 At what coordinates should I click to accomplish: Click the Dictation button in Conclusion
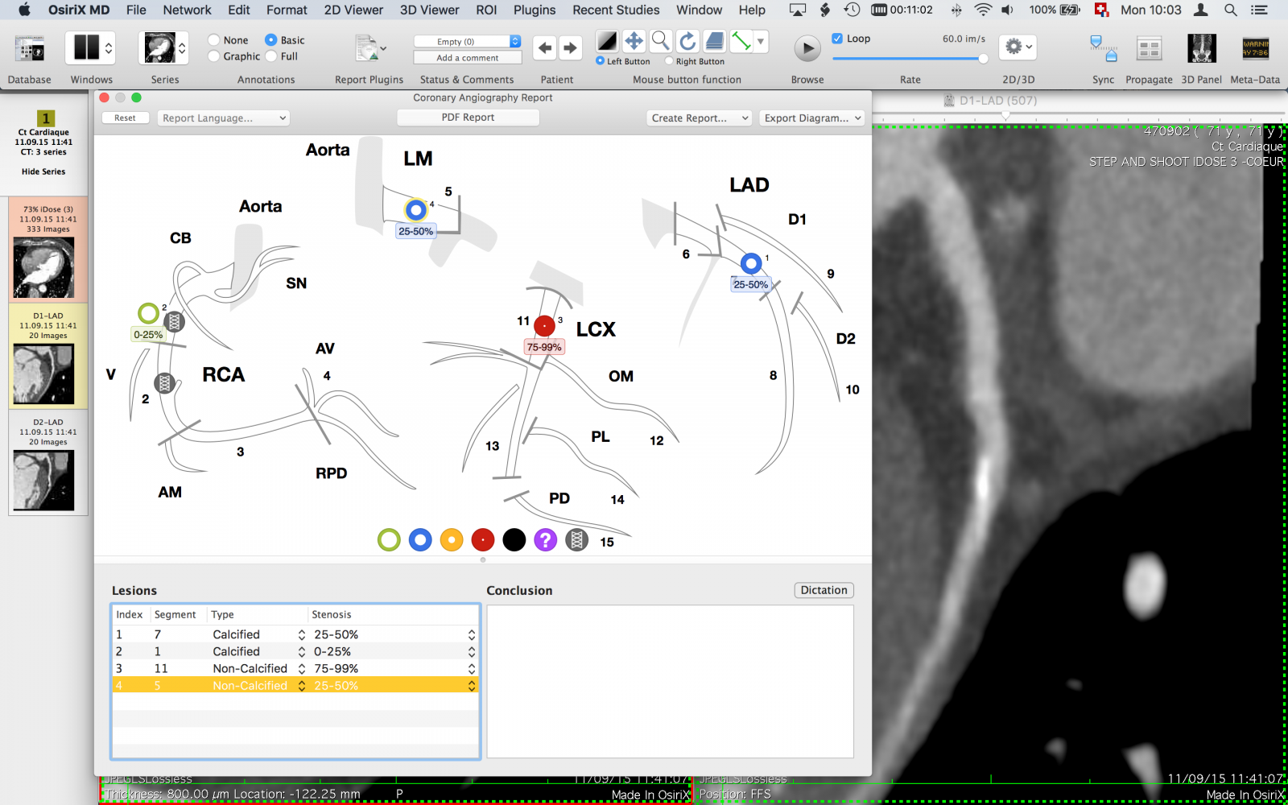click(824, 590)
